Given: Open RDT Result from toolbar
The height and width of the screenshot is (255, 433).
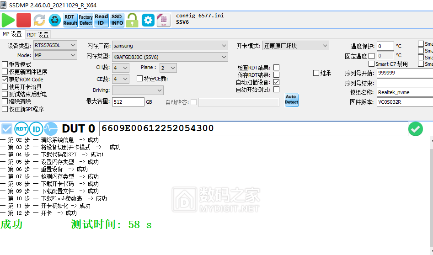Looking at the screenshot, I should 70,20.
